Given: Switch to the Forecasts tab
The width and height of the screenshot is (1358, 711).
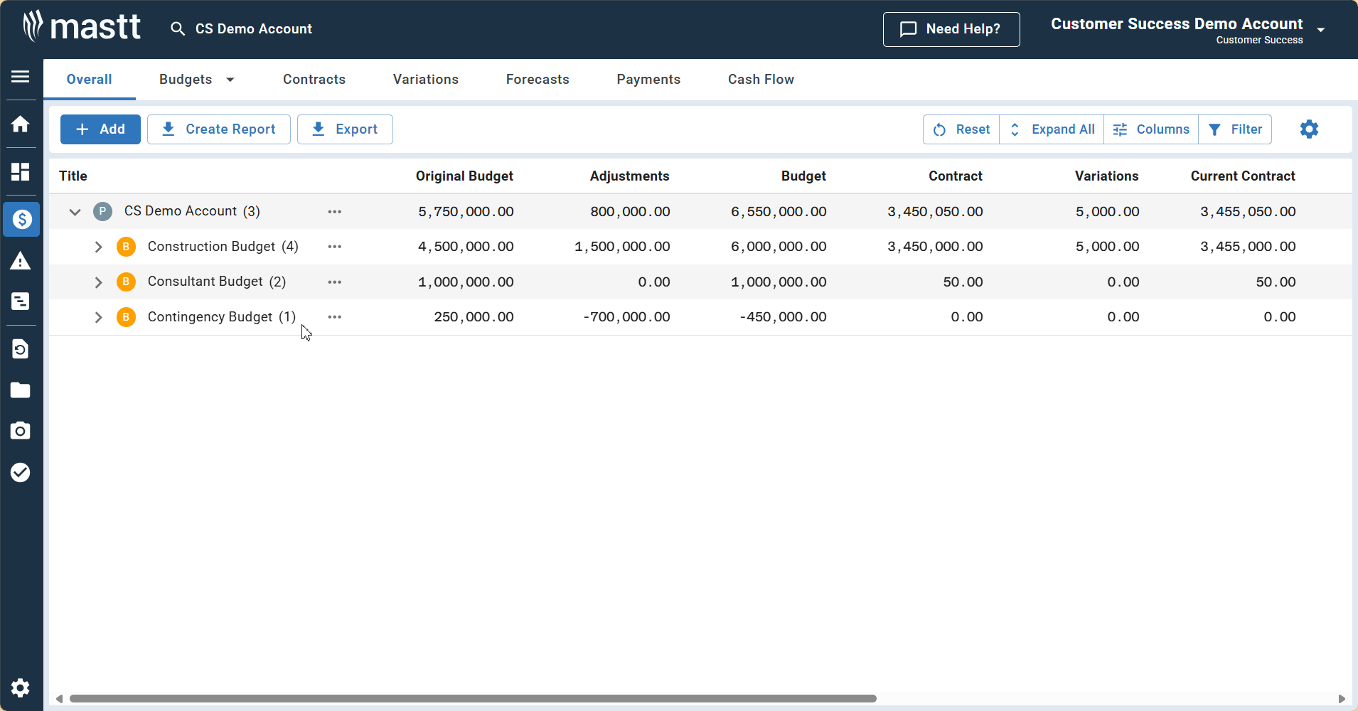Looking at the screenshot, I should 538,80.
